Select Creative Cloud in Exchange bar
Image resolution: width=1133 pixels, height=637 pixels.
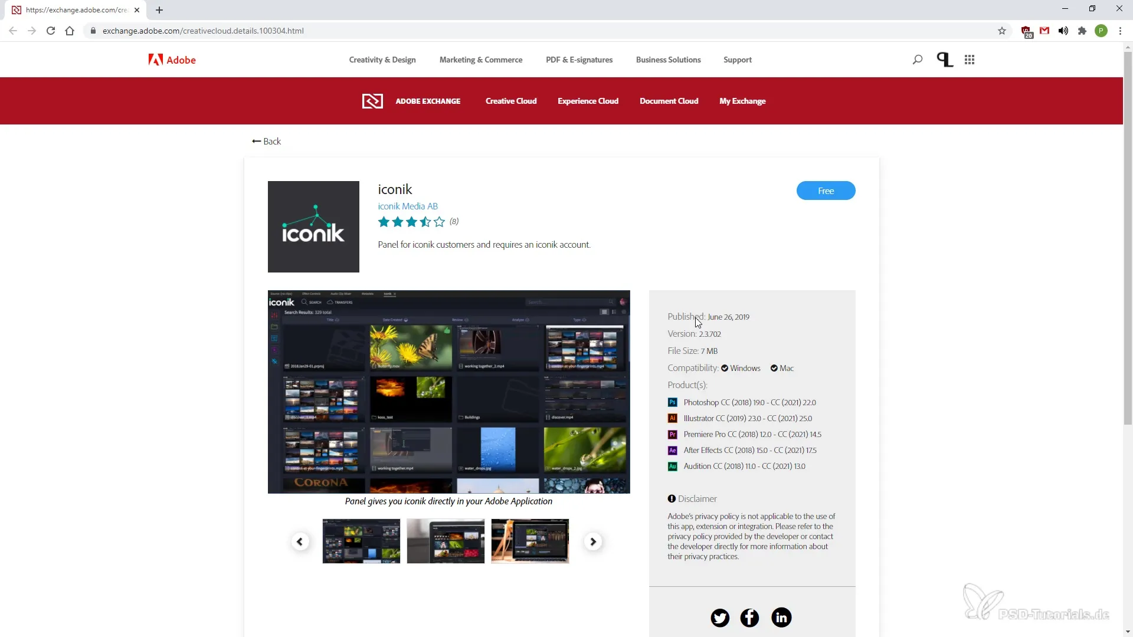pyautogui.click(x=511, y=101)
